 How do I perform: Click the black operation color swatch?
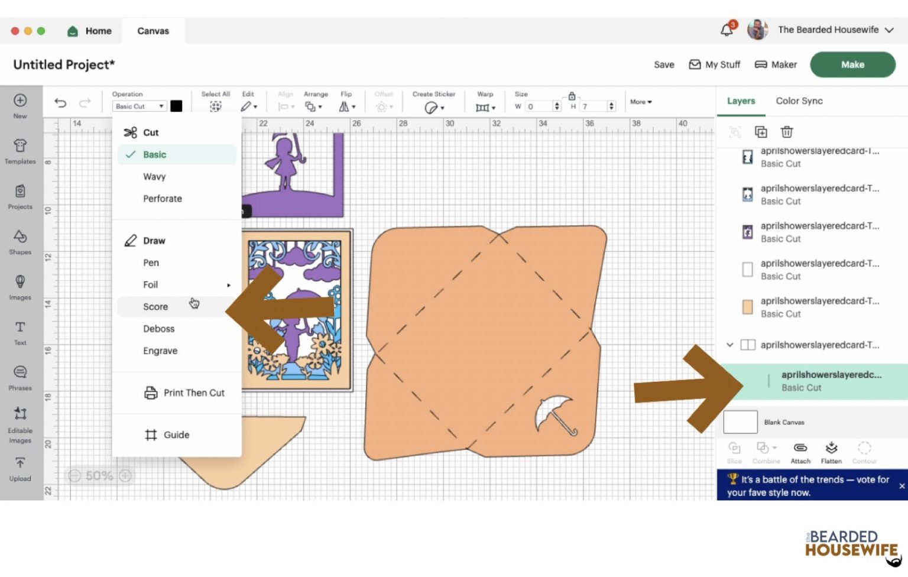point(176,106)
